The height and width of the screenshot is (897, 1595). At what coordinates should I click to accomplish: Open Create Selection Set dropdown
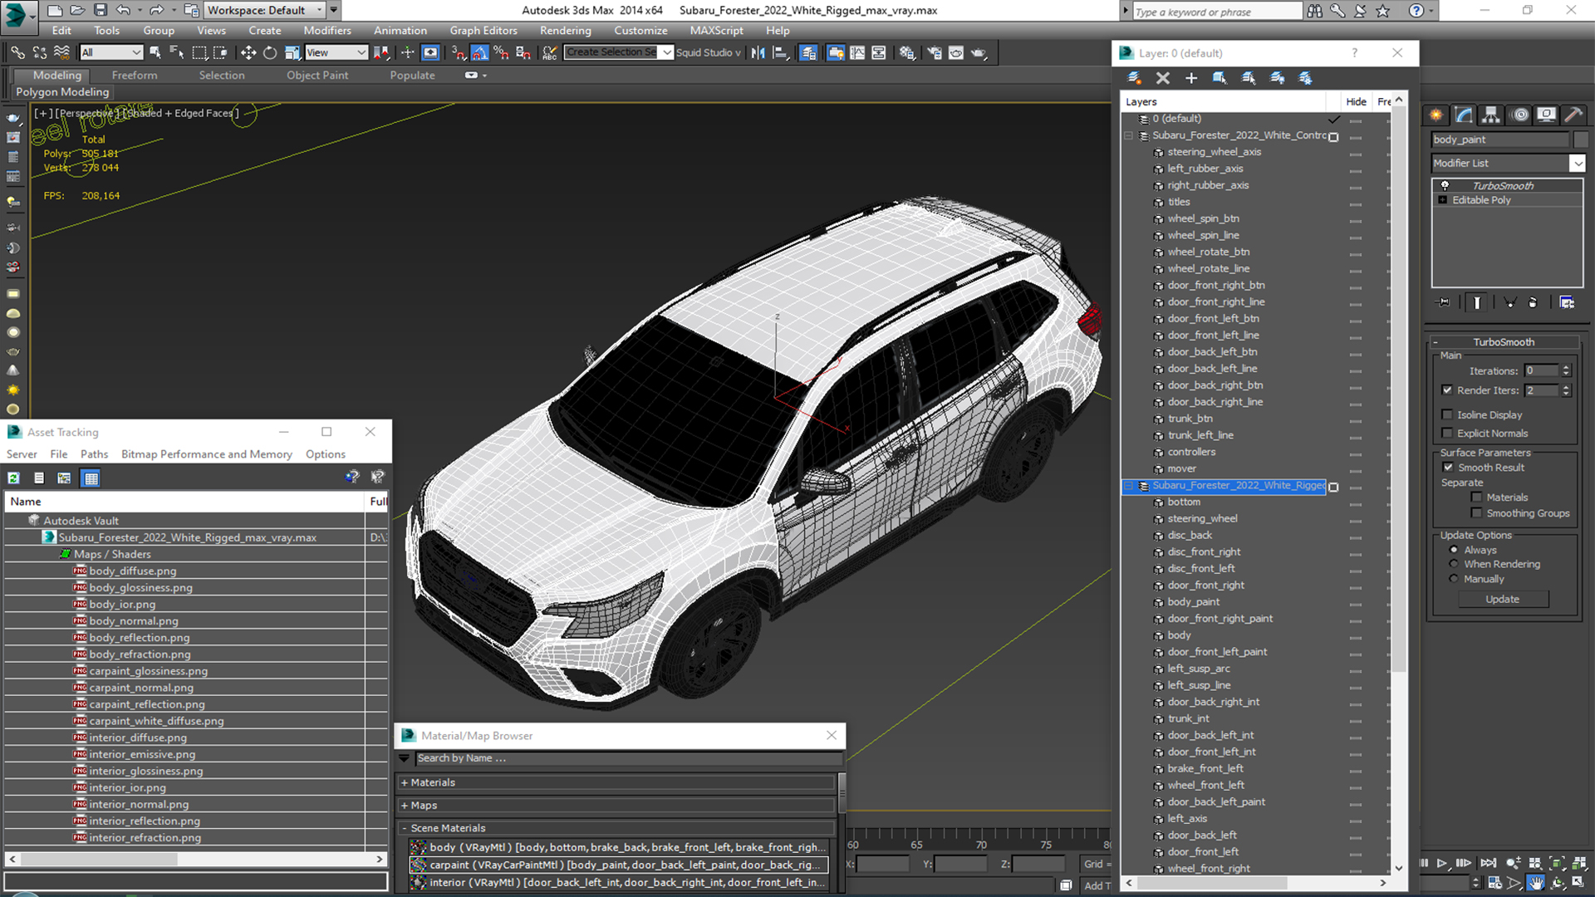666,52
